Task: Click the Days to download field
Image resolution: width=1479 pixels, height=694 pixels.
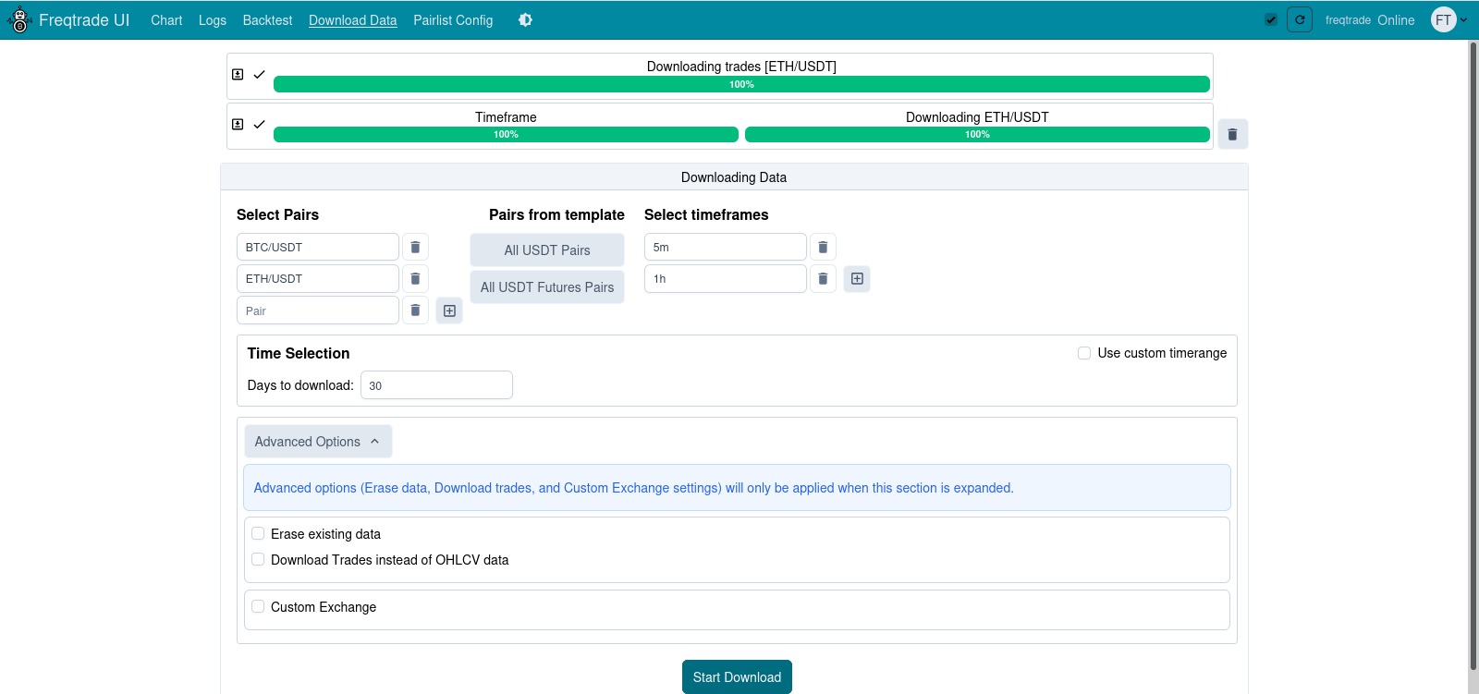Action: pyautogui.click(x=436, y=385)
